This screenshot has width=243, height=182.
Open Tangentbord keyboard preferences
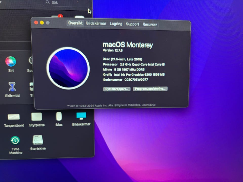tap(14, 117)
